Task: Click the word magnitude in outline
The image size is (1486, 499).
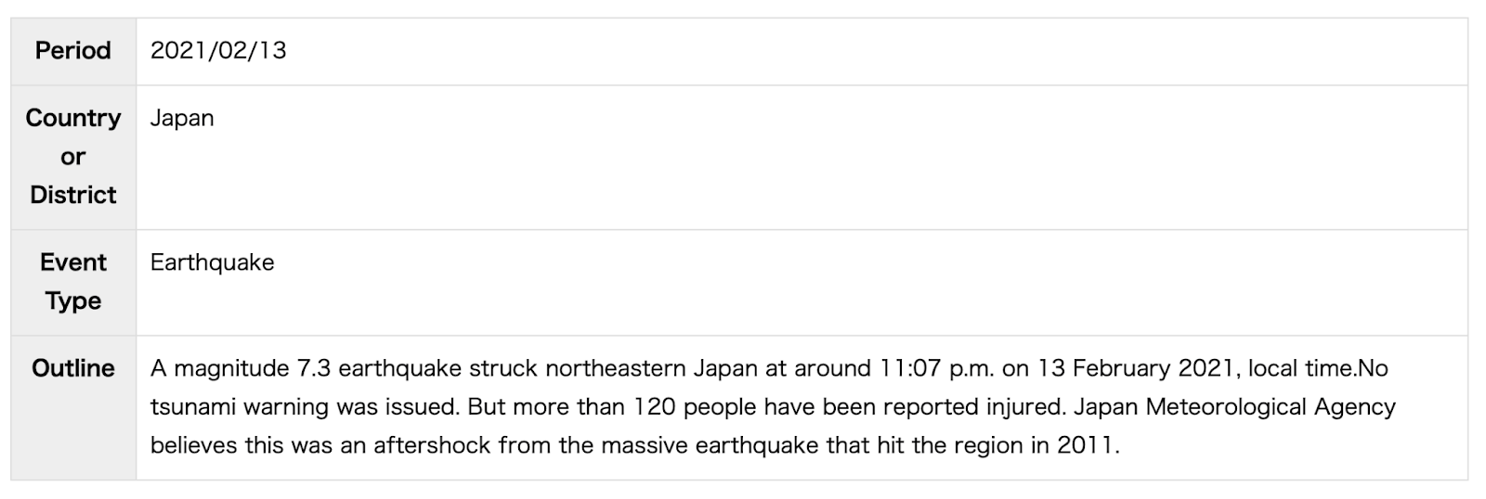Action: [232, 368]
